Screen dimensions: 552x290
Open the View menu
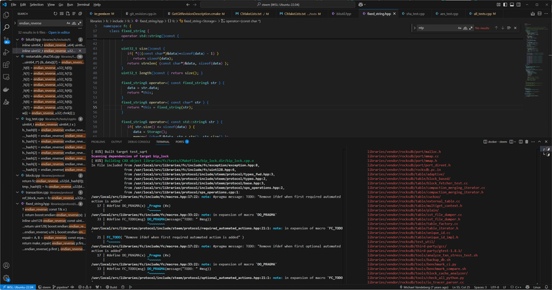pyautogui.click(x=51, y=5)
